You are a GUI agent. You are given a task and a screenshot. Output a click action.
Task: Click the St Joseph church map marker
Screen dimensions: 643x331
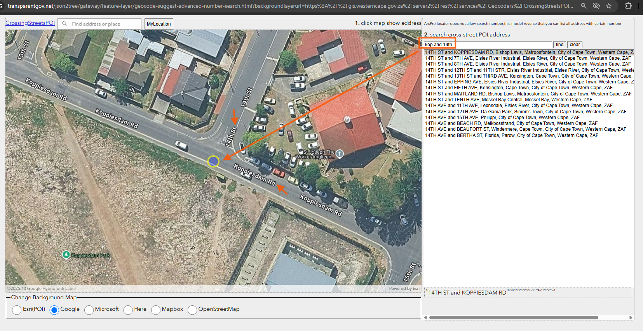340,154
